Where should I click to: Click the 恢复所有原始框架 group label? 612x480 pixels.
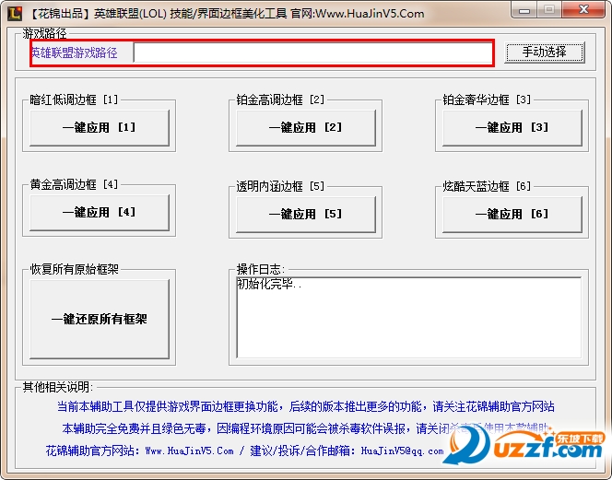pyautogui.click(x=74, y=269)
